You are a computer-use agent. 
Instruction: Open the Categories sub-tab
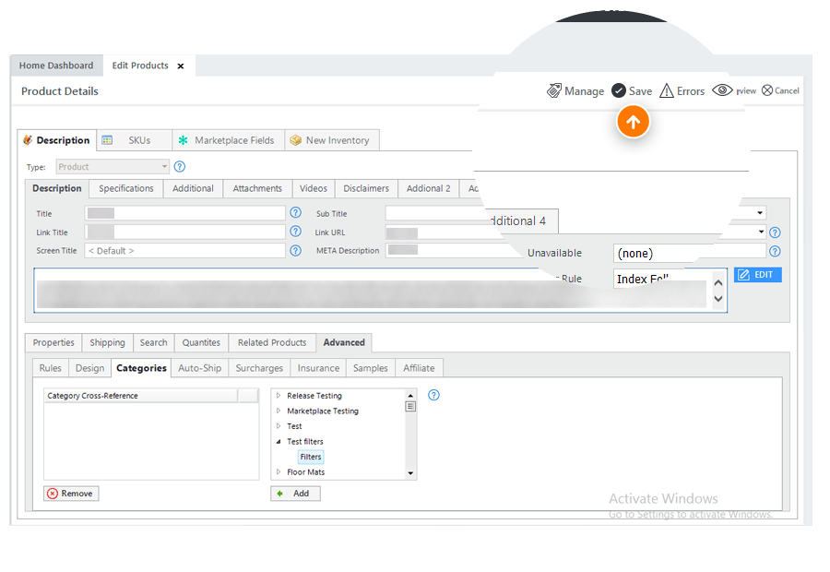pyautogui.click(x=141, y=368)
